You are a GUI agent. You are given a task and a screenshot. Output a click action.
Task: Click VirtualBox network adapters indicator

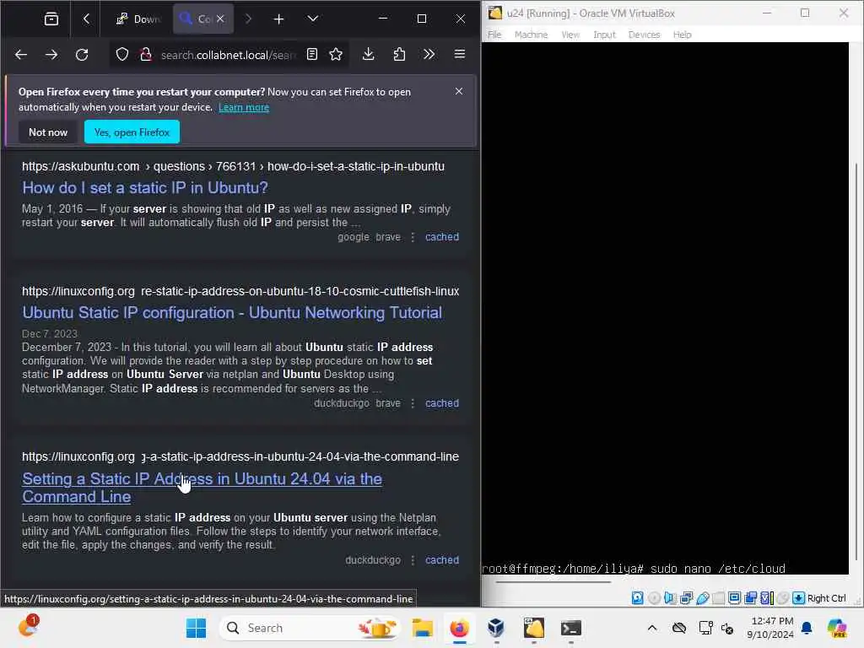click(686, 598)
